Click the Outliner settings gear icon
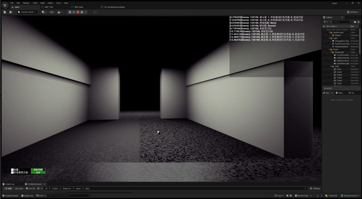 (359, 22)
